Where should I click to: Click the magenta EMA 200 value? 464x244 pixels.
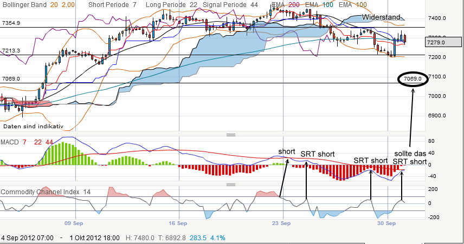tap(294, 5)
